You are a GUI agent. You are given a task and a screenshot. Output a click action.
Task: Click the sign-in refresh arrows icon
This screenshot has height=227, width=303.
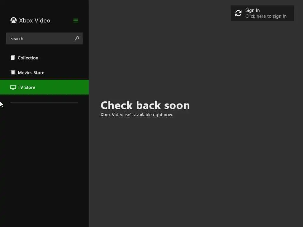click(238, 13)
